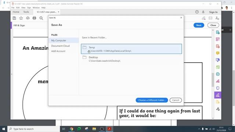235x132 pixels.
Task: Select Add Account in Save As dialog
Action: pos(58,51)
